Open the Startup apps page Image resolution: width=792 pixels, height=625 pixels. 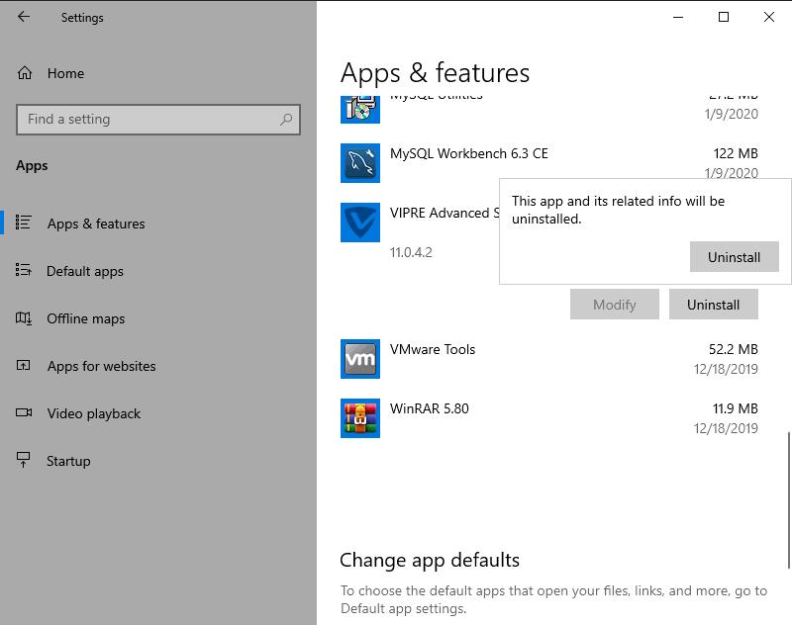click(x=68, y=461)
